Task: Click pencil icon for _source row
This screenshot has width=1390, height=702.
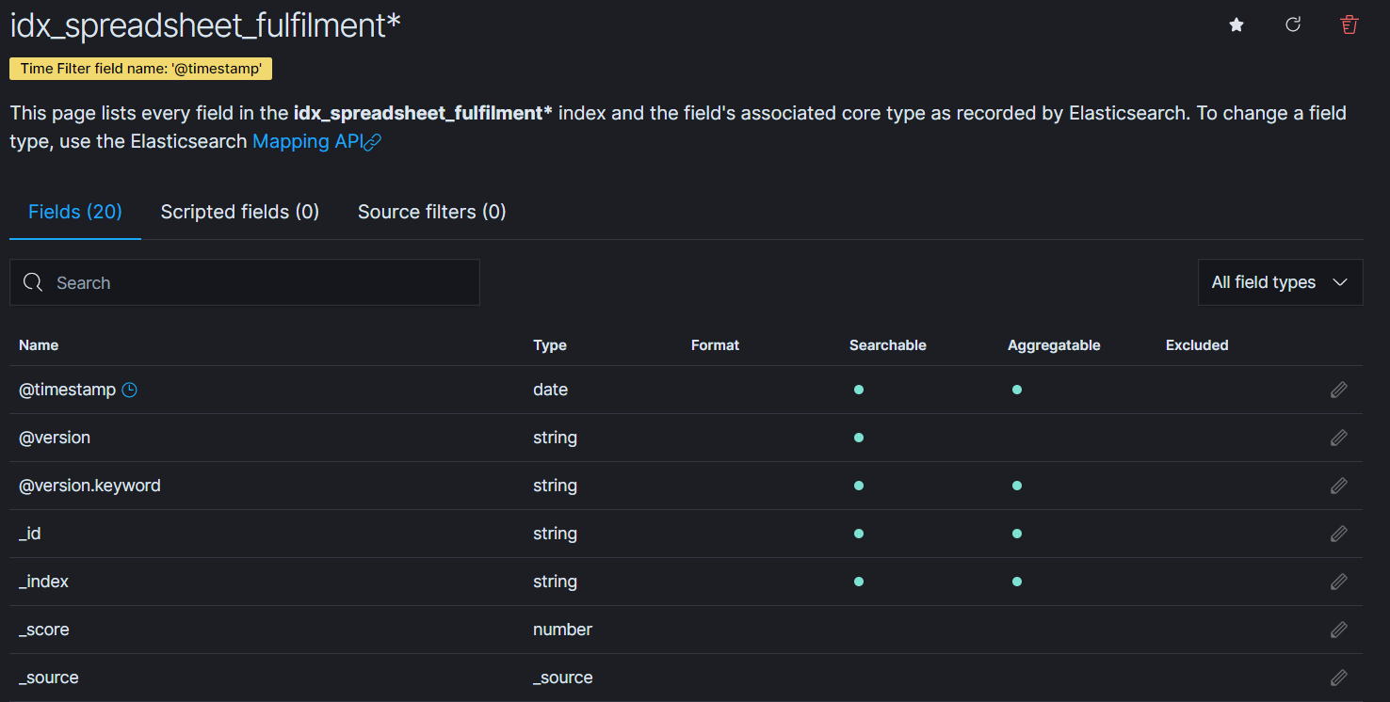Action: click(x=1338, y=678)
